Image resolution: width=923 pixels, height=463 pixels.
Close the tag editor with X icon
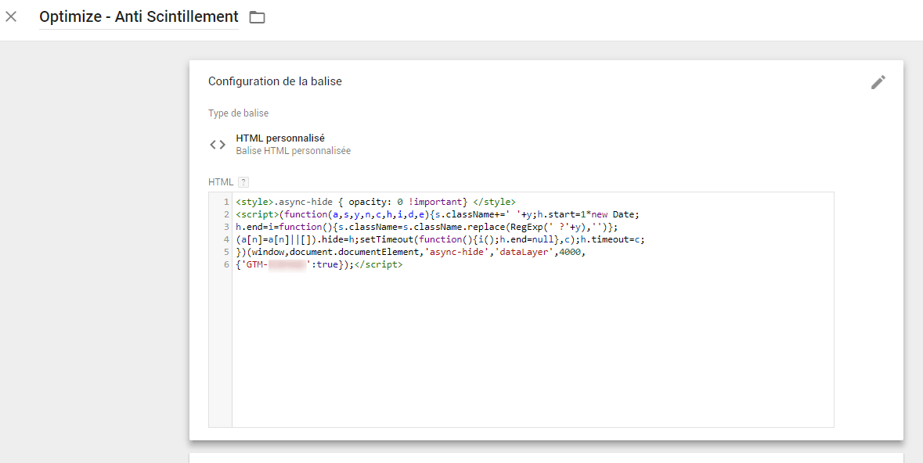(x=11, y=16)
